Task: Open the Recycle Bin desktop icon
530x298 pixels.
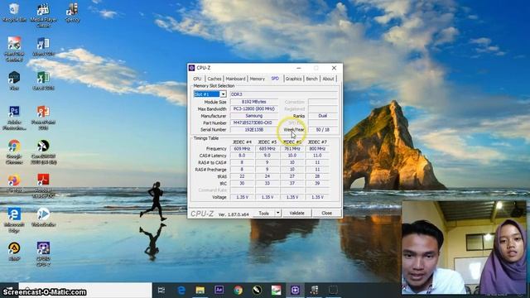Action: (x=14, y=12)
